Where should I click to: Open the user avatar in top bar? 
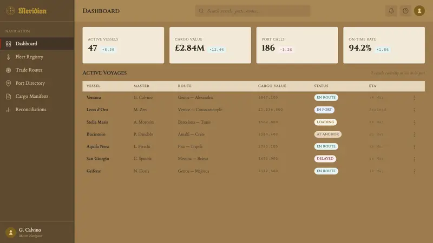click(419, 11)
